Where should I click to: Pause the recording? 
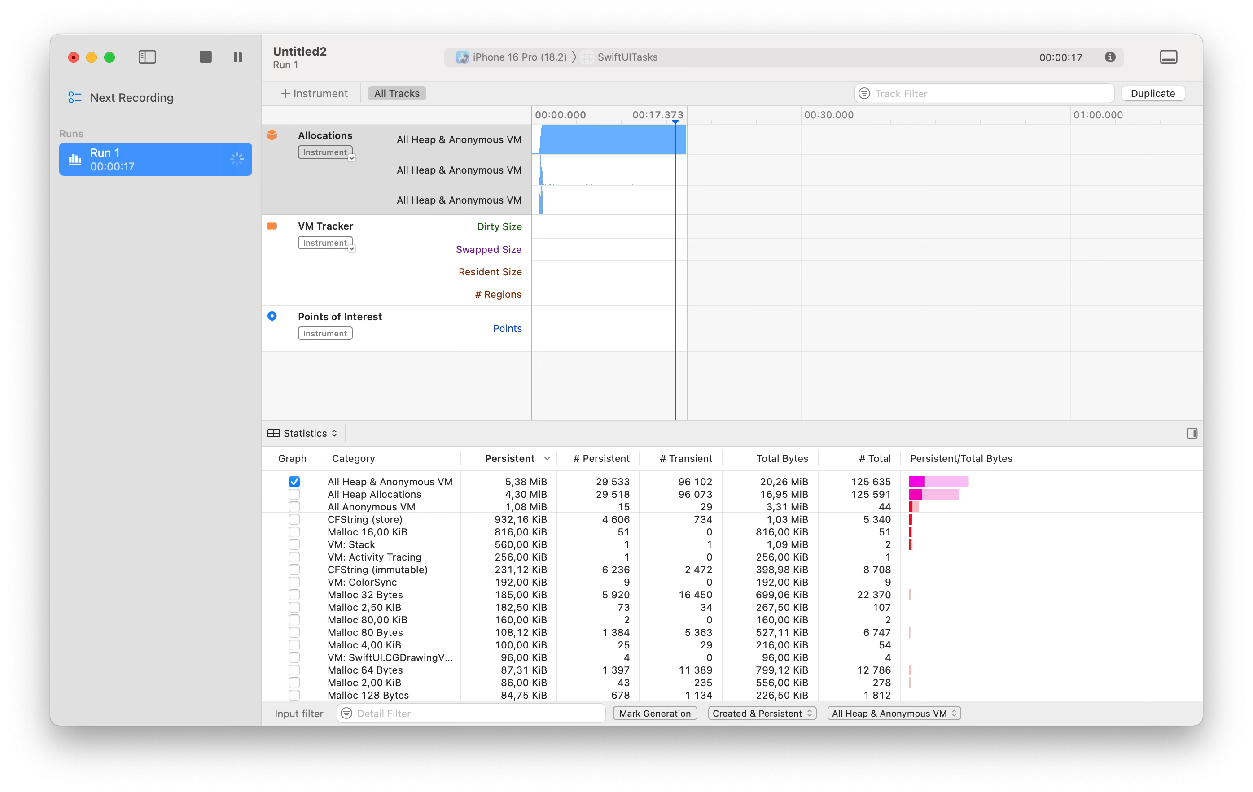pyautogui.click(x=238, y=57)
